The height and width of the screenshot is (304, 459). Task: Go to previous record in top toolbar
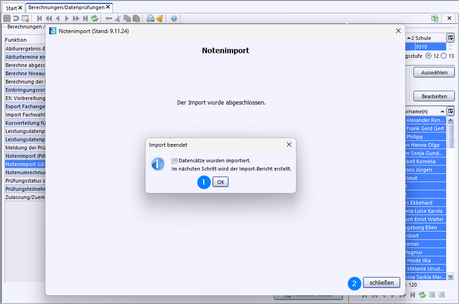58,18
